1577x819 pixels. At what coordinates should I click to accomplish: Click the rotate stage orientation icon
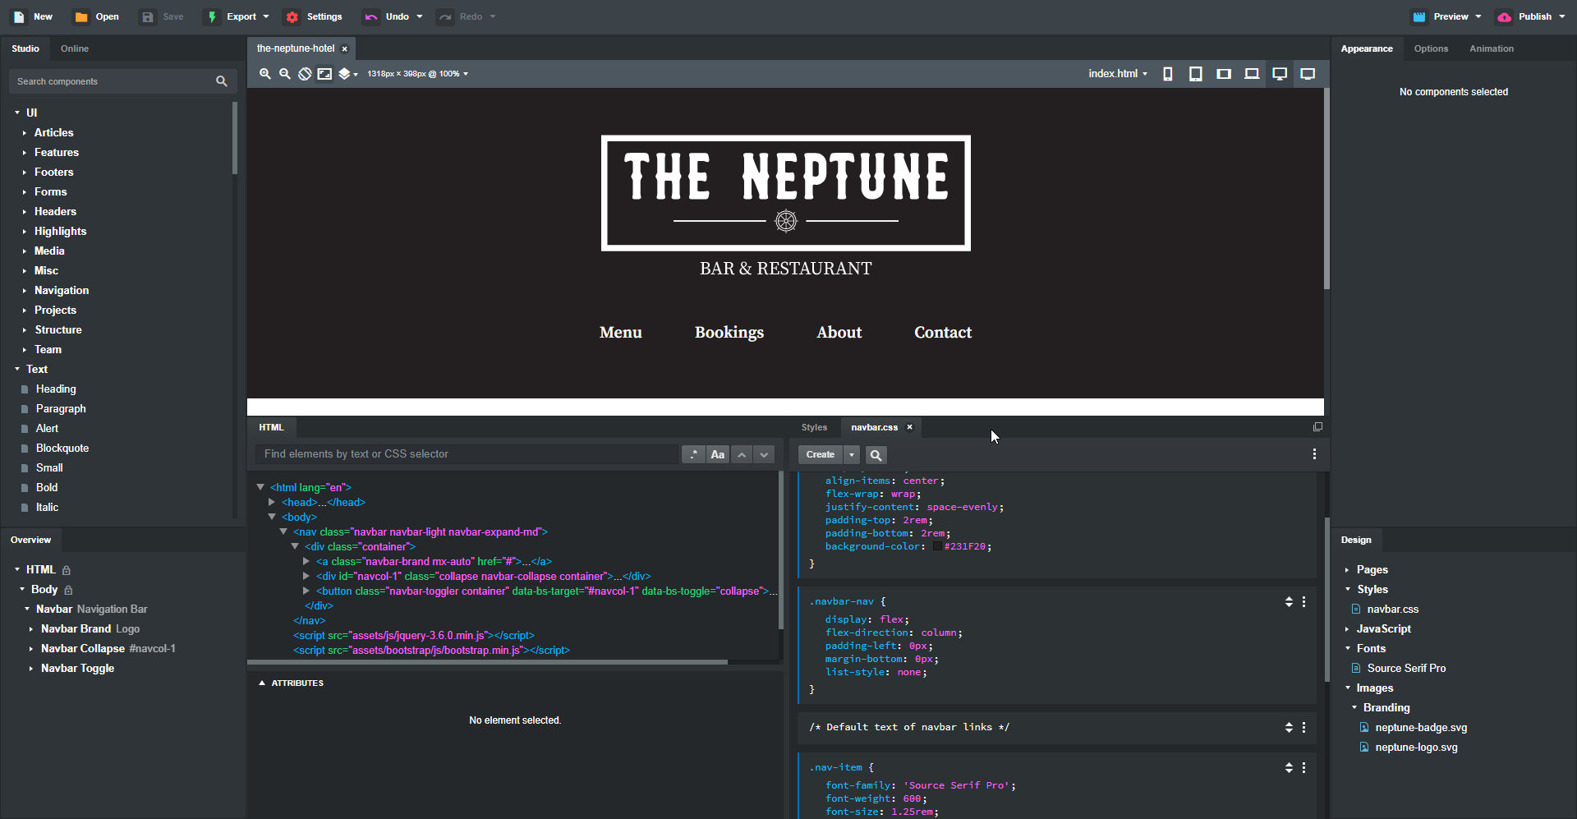point(305,74)
